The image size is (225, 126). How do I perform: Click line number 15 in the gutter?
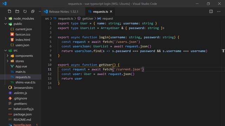coord(50,87)
